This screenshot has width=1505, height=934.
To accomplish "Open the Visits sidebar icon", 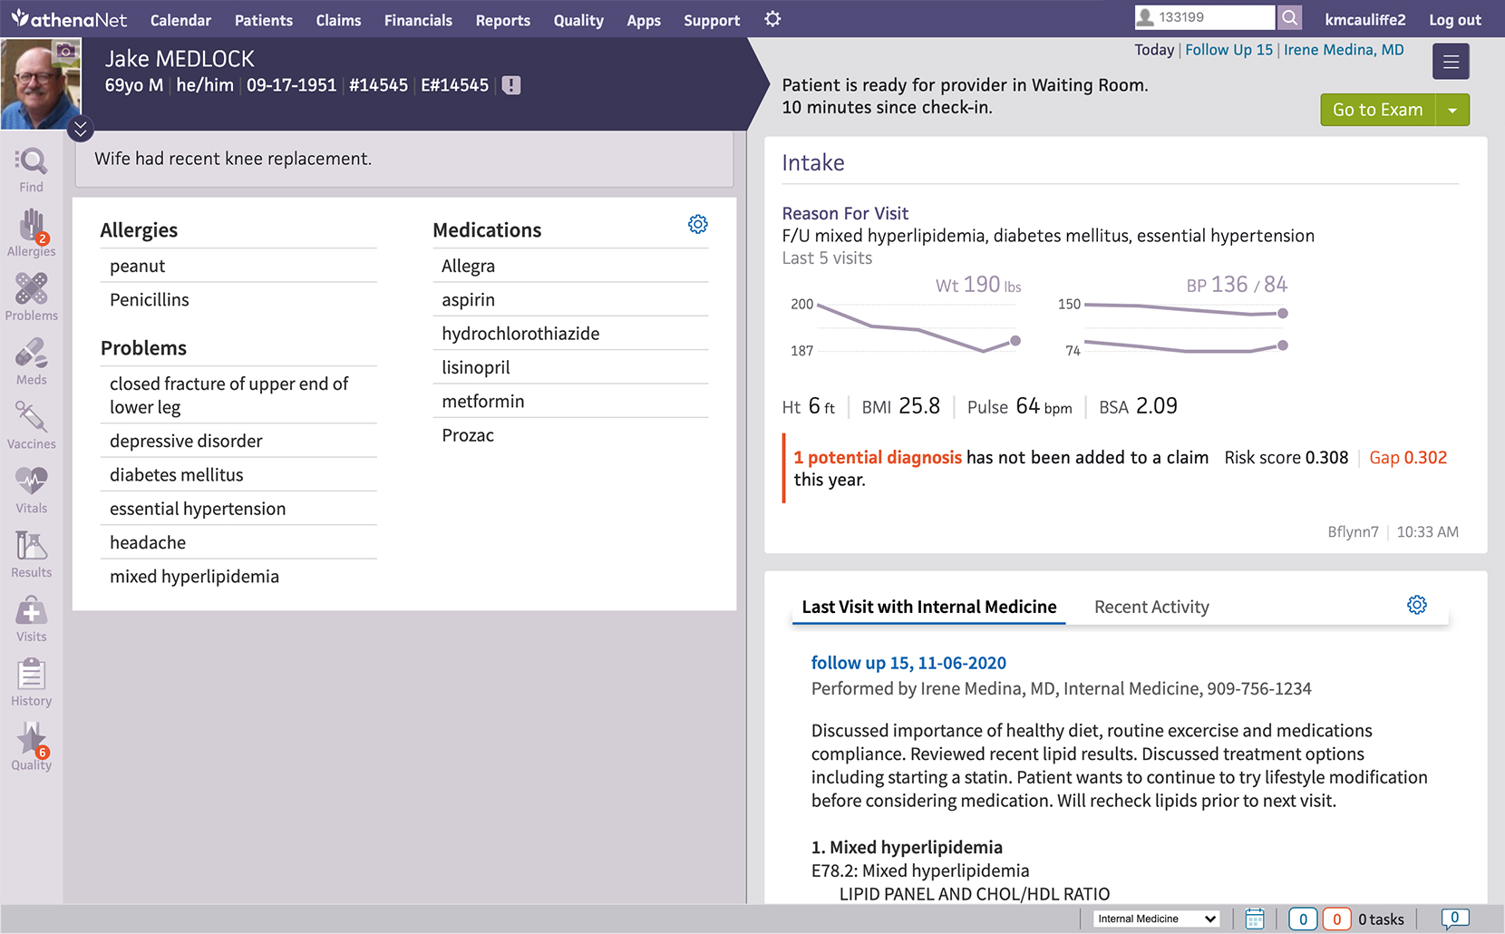I will point(31,619).
